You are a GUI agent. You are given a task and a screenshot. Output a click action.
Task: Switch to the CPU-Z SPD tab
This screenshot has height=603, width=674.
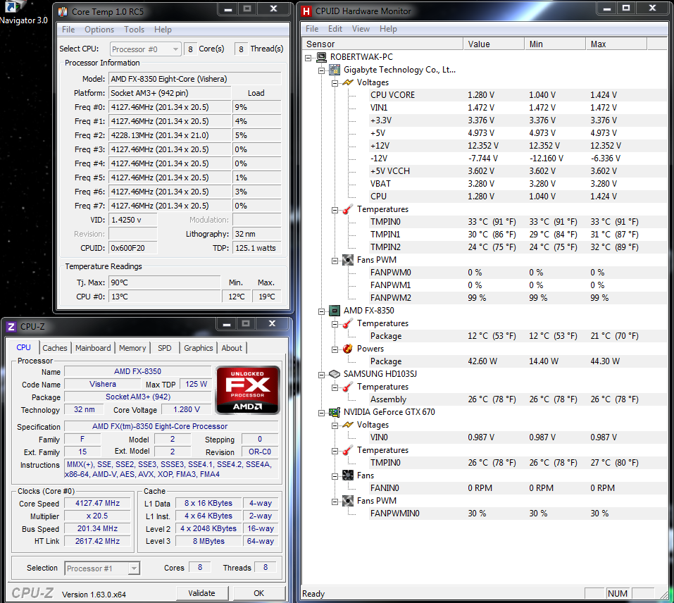(x=165, y=348)
